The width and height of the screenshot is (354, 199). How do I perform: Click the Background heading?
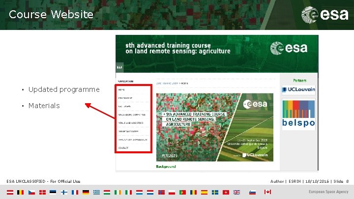pos(166,167)
